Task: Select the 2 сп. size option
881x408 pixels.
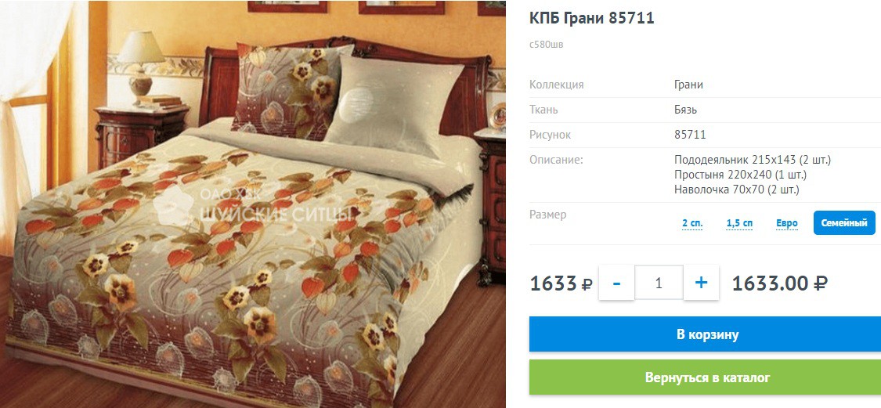Action: point(692,223)
